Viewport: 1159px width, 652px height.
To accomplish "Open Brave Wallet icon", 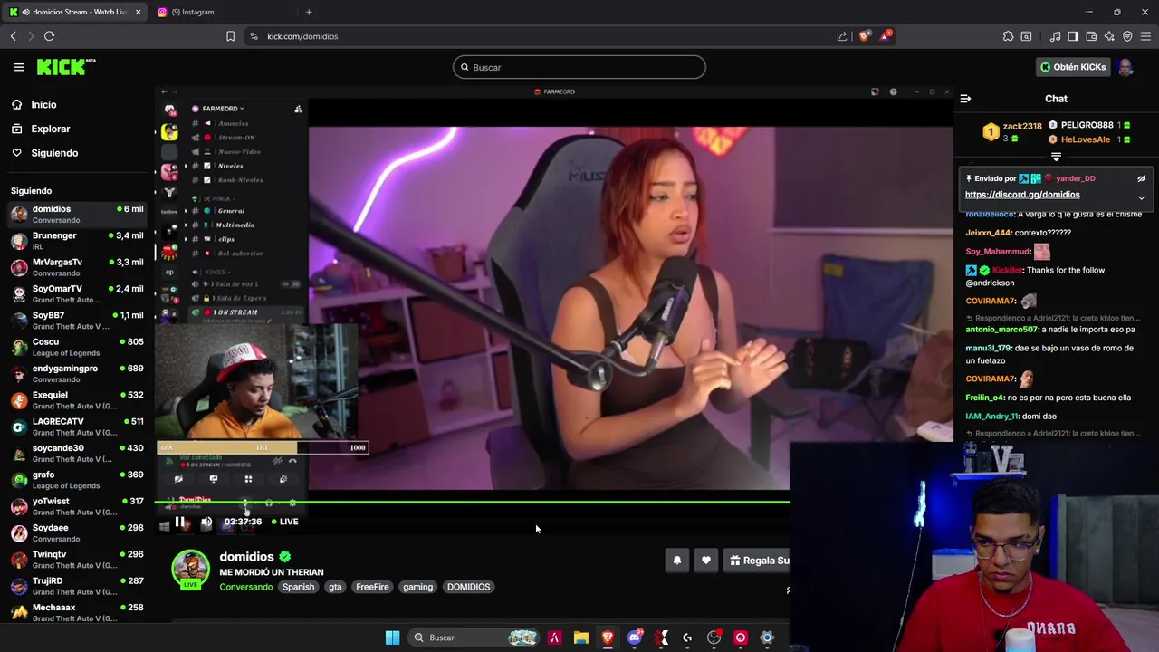I will [x=1091, y=36].
